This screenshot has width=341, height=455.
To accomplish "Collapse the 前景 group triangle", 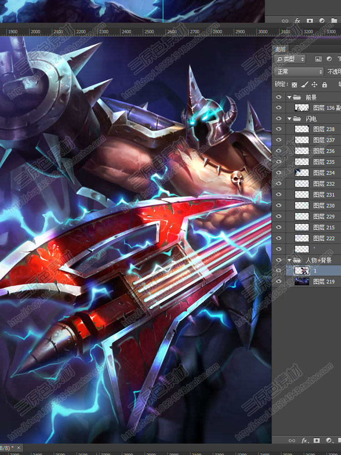I will (x=289, y=97).
